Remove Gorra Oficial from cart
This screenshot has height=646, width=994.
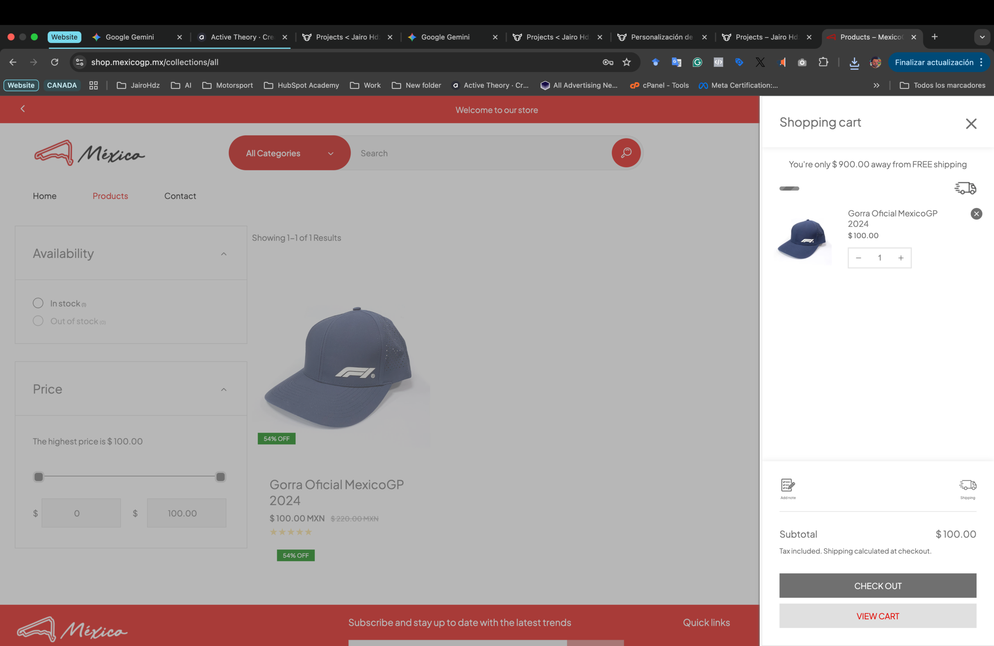point(976,214)
